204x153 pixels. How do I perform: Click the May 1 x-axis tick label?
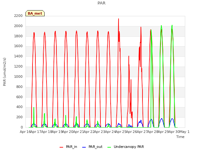pyautogui.click(x=185, y=132)
